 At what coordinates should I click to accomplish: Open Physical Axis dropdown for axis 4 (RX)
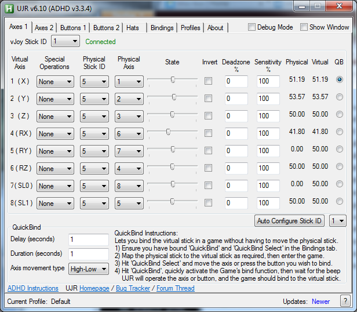[x=130, y=134]
